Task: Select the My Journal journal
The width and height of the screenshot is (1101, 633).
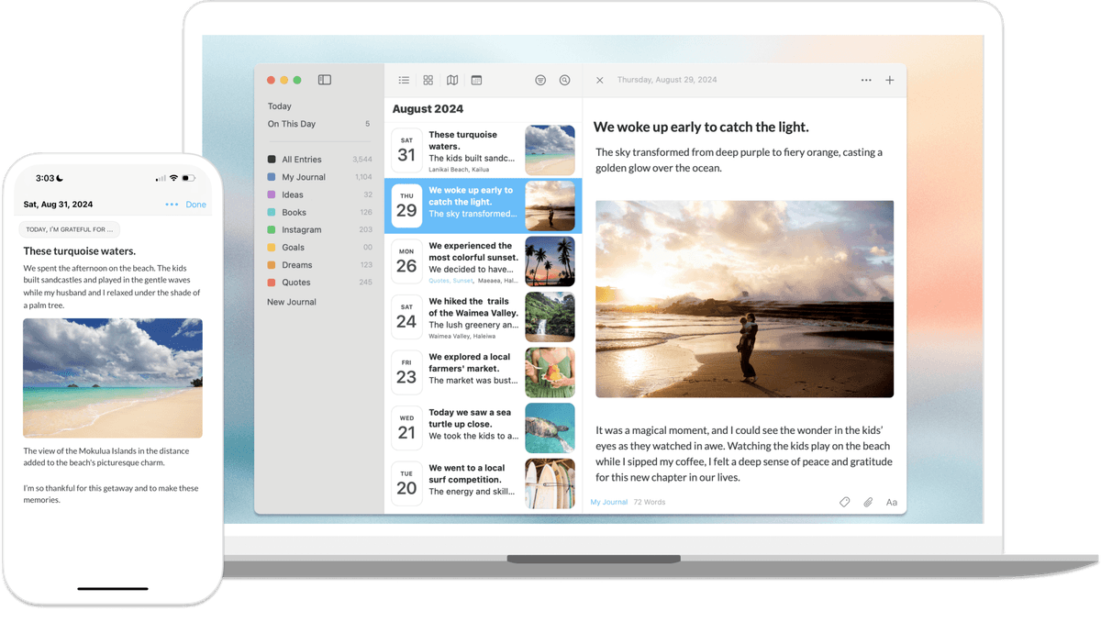Action: coord(319,177)
